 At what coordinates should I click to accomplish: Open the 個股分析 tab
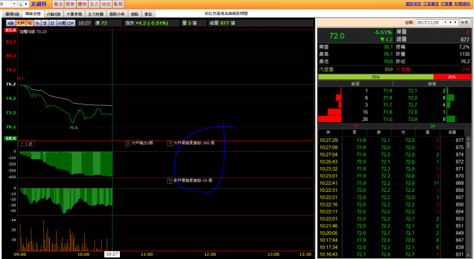click(117, 14)
